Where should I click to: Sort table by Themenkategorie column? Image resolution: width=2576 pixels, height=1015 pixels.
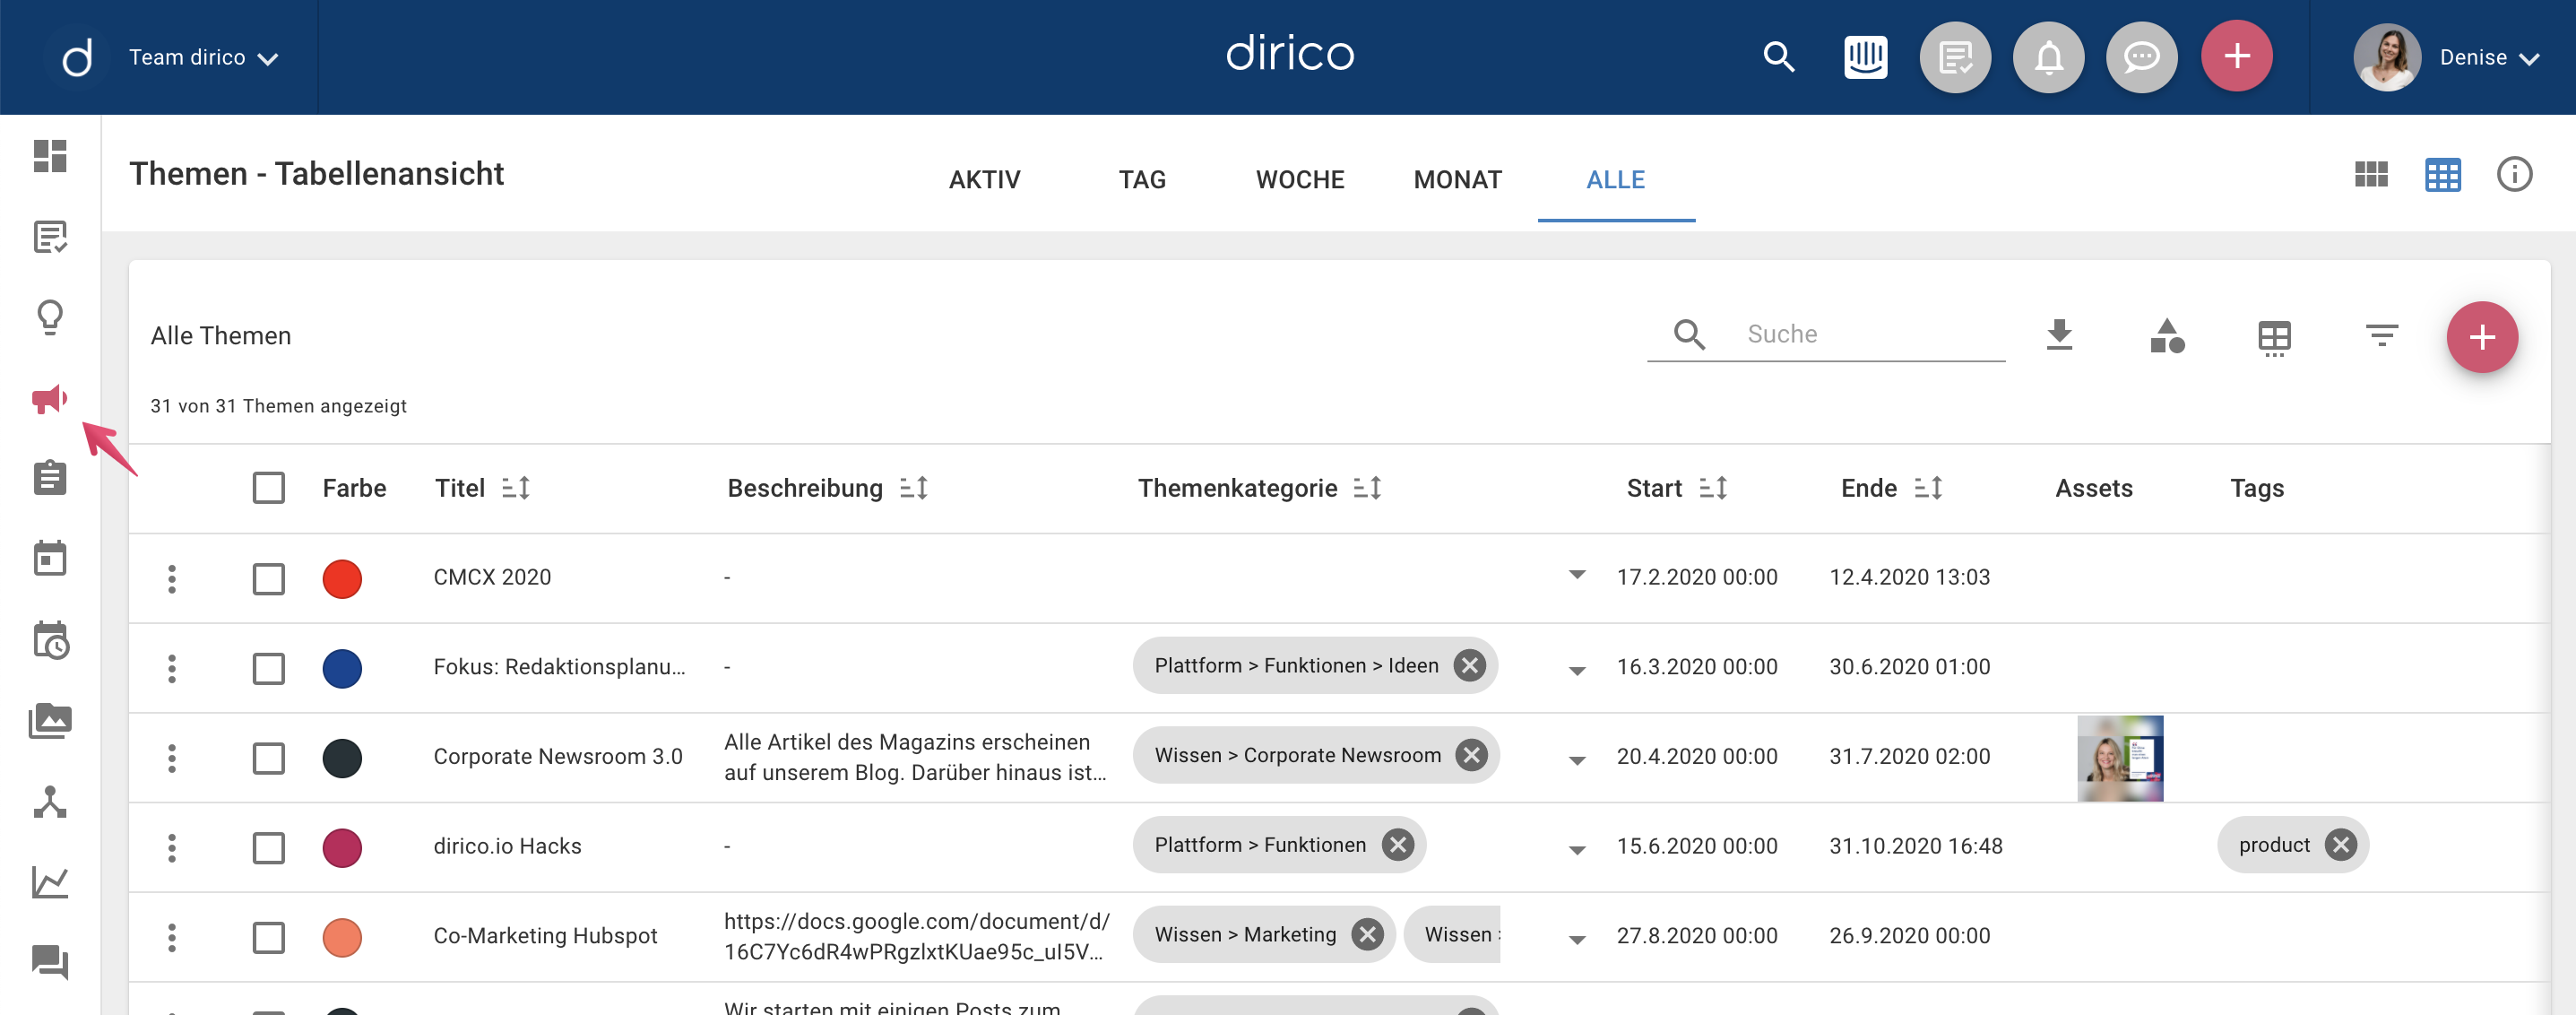(x=1368, y=488)
